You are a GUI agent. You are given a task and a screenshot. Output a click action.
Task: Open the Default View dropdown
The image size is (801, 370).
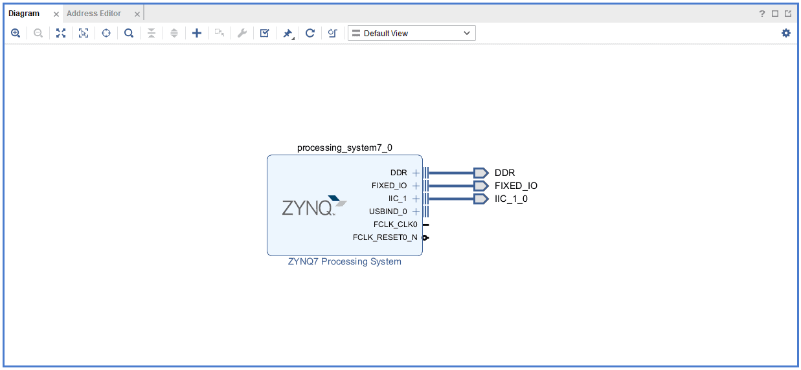[412, 33]
